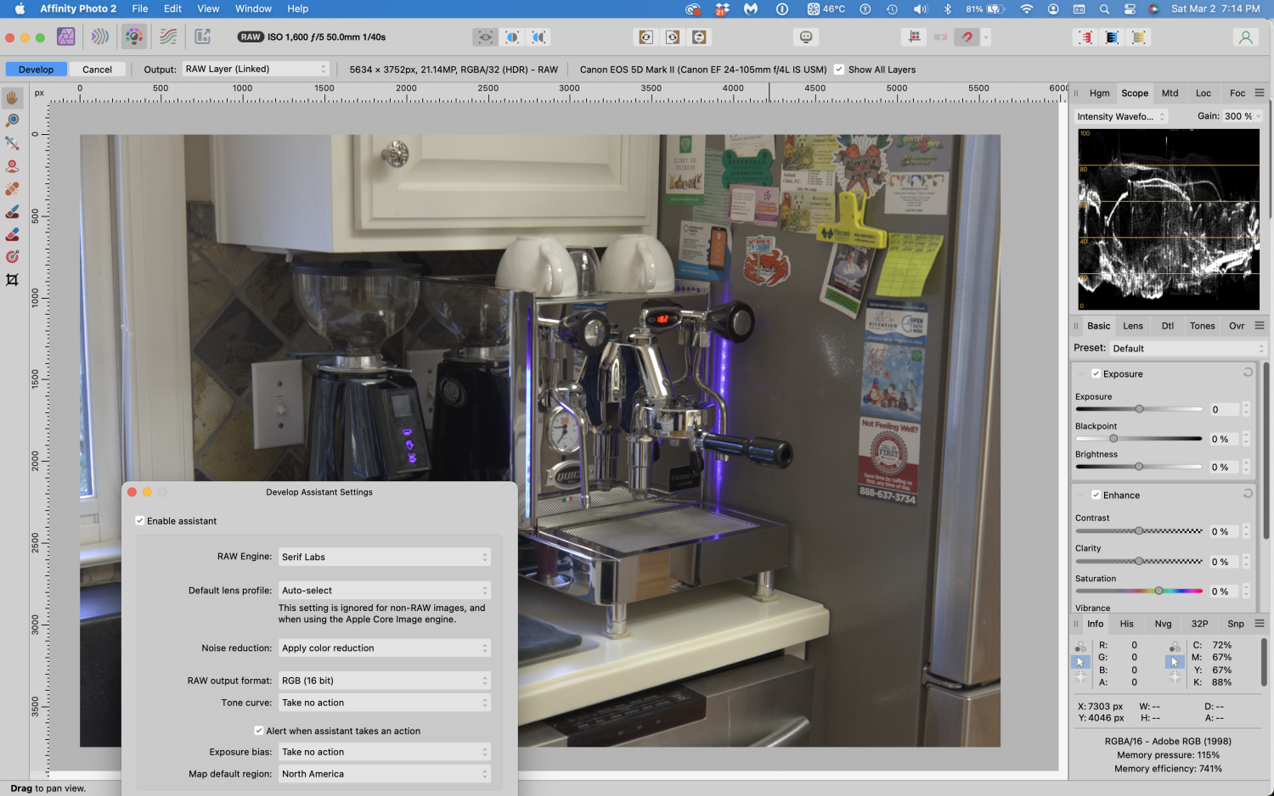Pick the Blemish Removal tool
Viewport: 1274px width, 796px height.
(x=12, y=188)
